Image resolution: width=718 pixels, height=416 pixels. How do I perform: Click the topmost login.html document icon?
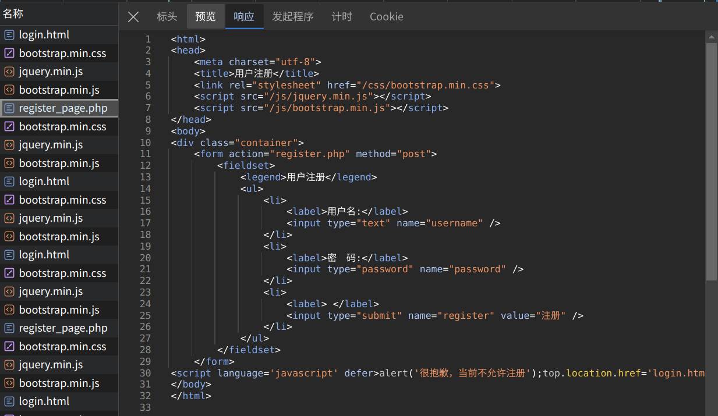click(9, 35)
